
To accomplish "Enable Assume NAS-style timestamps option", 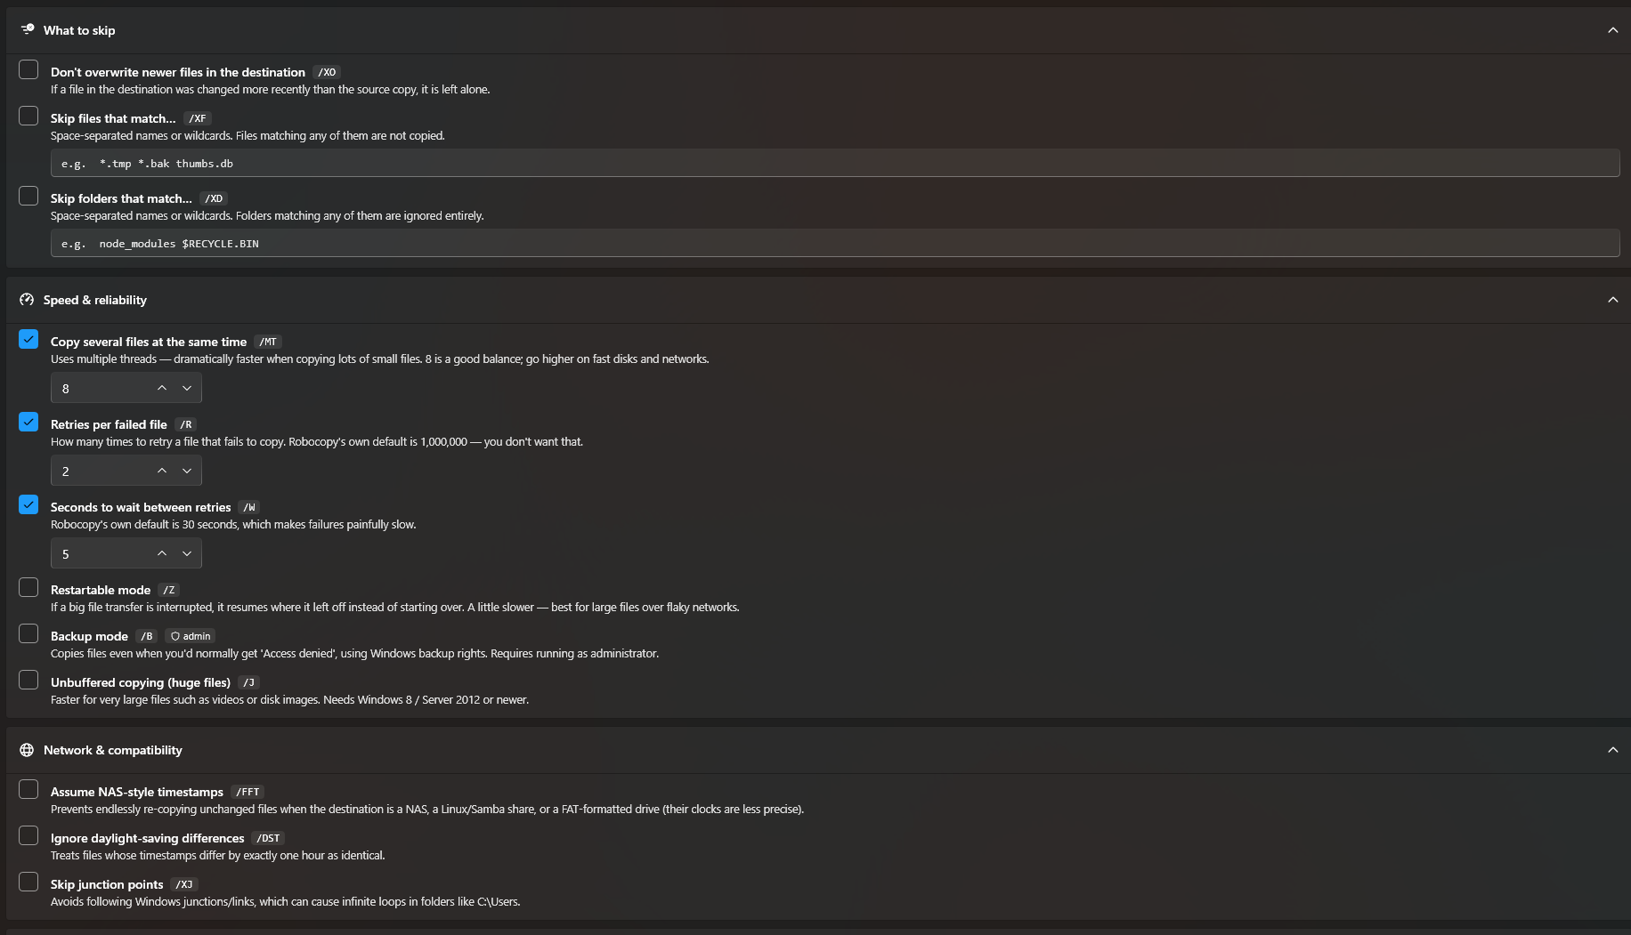I will coord(28,789).
